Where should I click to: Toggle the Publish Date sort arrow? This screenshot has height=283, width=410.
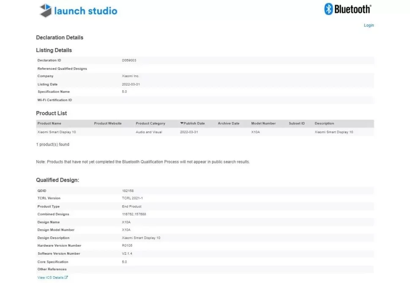[182, 123]
